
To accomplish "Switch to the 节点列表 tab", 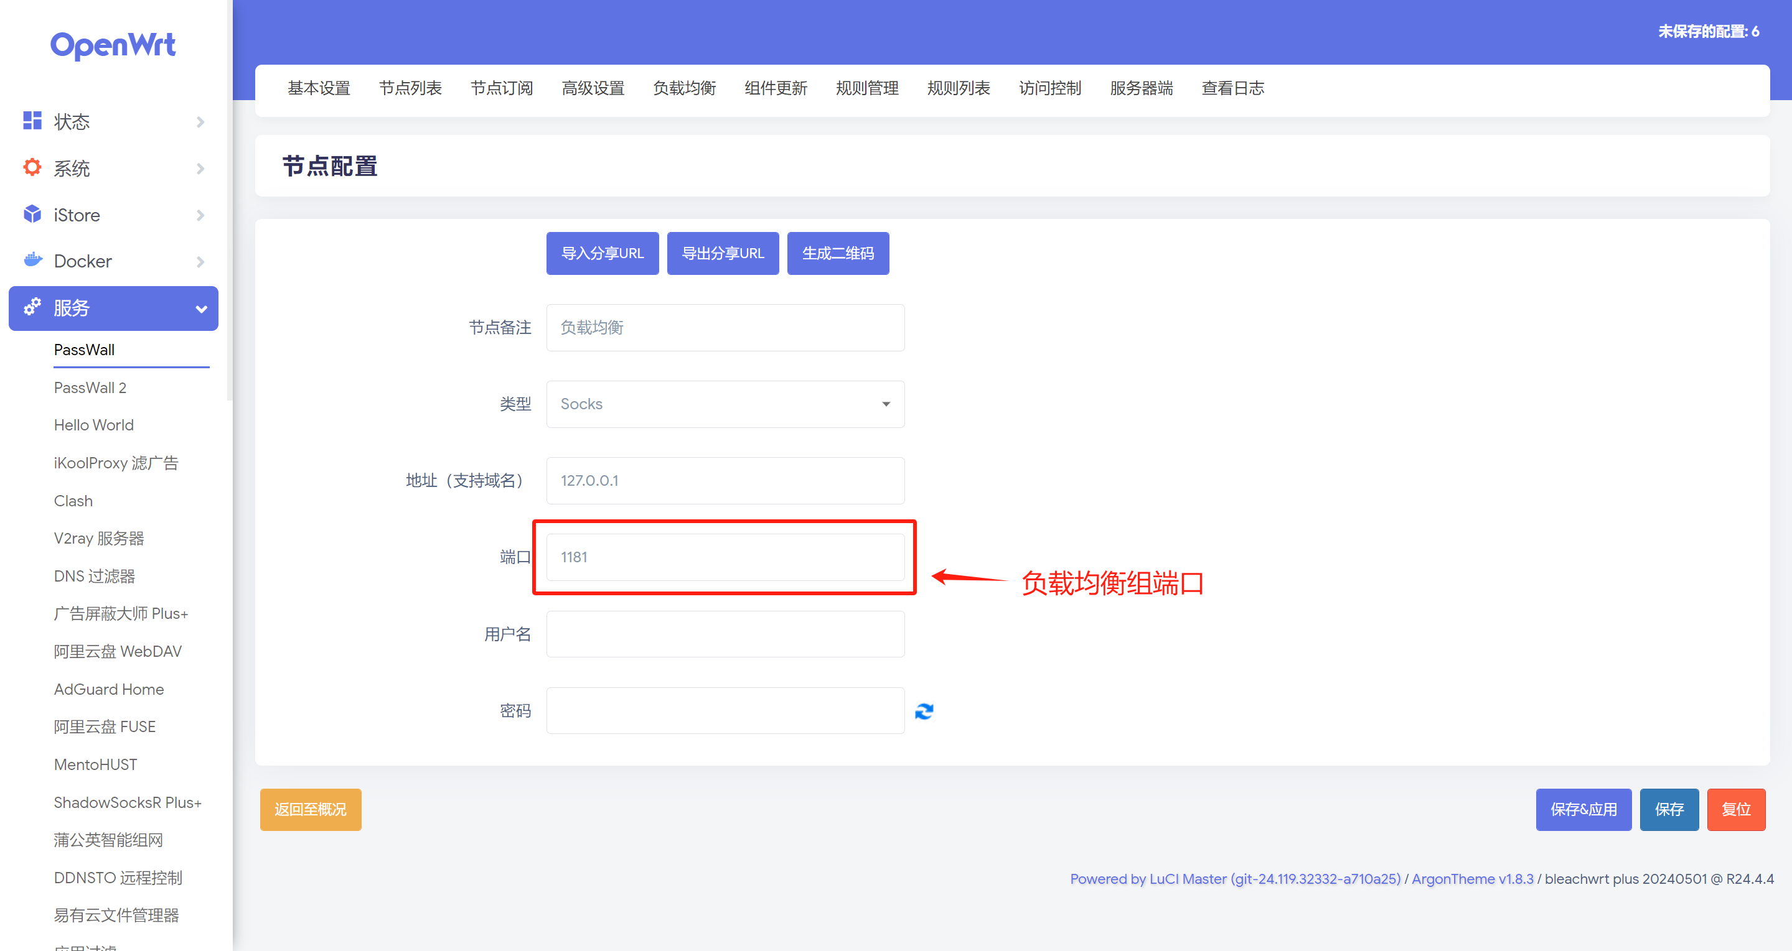I will click(x=410, y=88).
